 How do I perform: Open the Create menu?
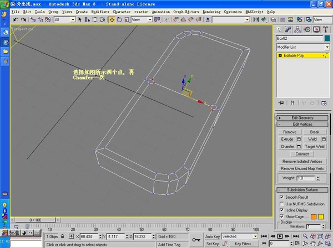(82, 12)
